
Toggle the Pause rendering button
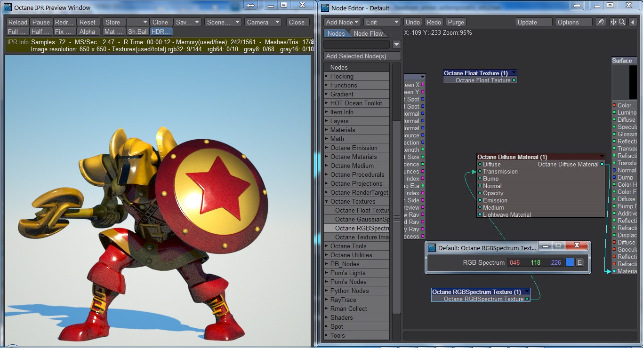tap(41, 22)
